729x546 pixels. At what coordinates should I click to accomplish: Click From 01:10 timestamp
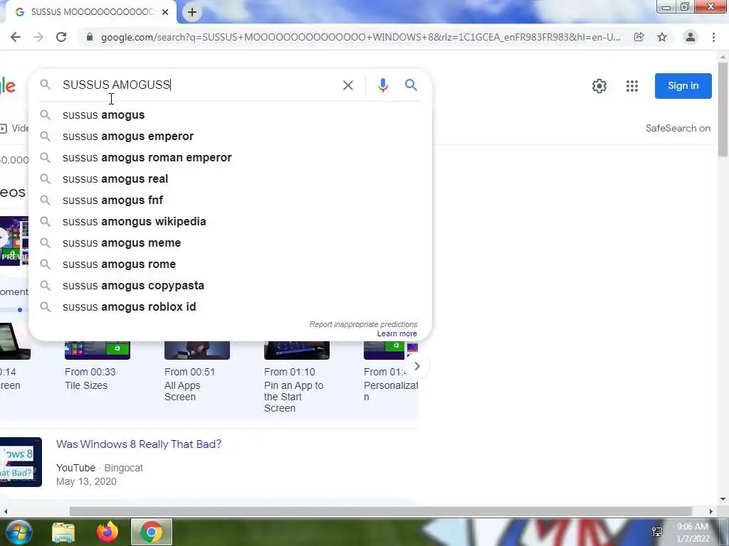(x=290, y=372)
